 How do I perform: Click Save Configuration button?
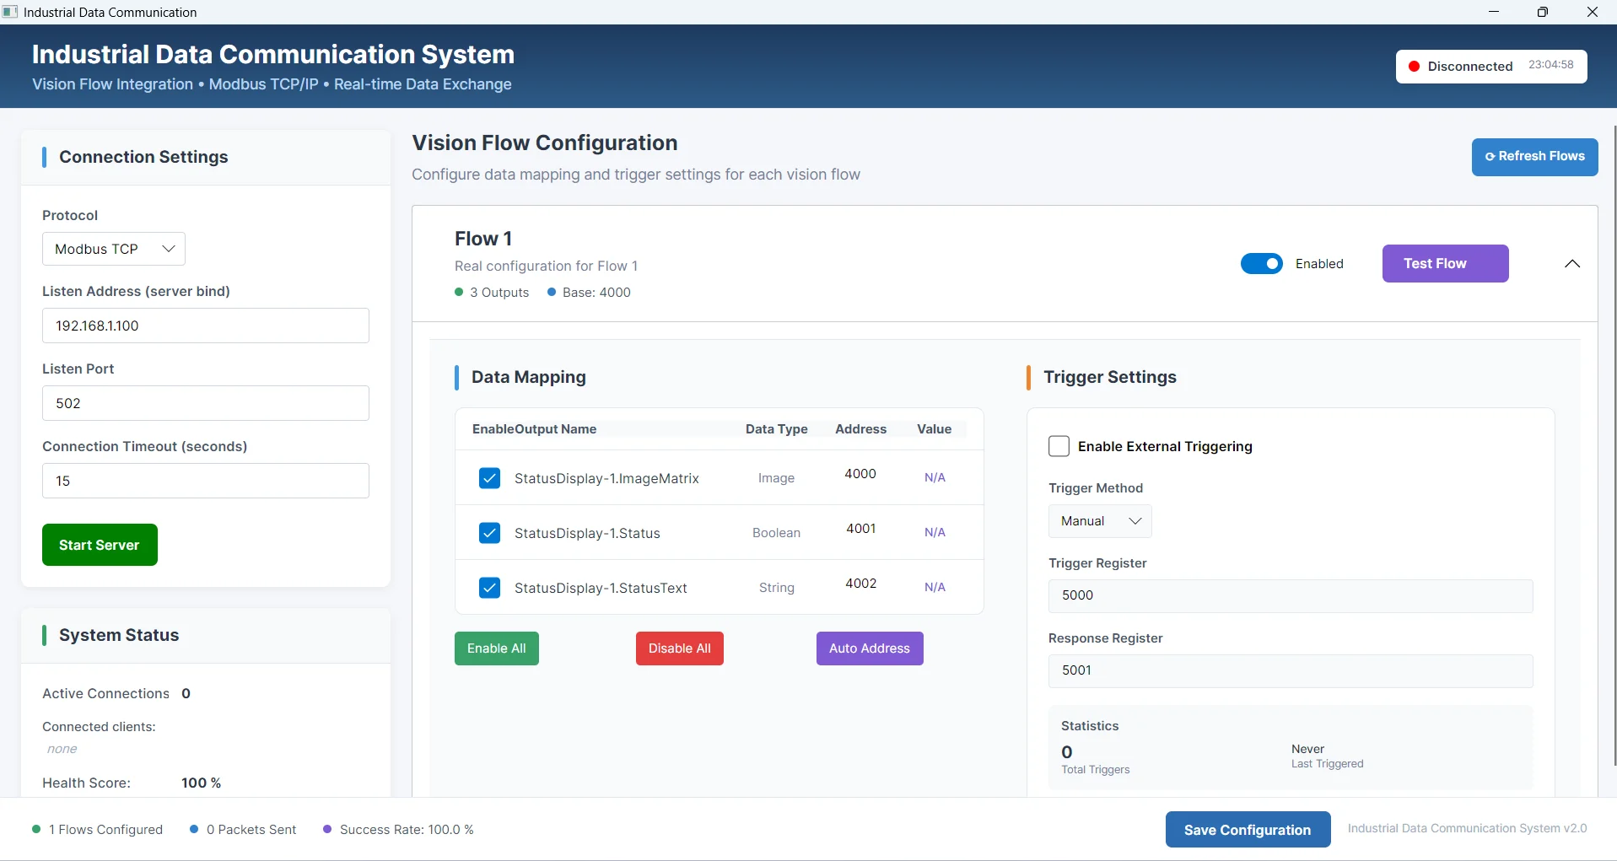tap(1248, 830)
